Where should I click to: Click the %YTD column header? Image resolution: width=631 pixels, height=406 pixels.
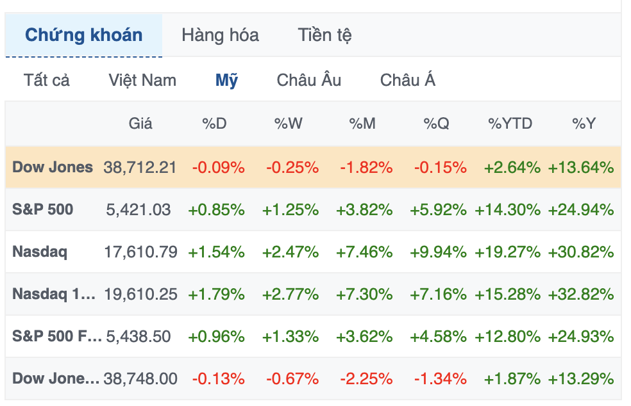[x=510, y=124]
